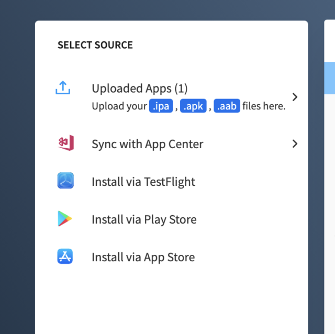Screen dimensions: 335x334
Task: Click the 'Upload your' description text
Action: (x=119, y=106)
